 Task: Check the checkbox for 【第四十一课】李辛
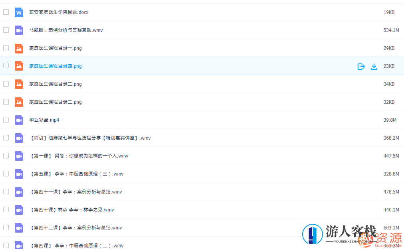(6, 192)
